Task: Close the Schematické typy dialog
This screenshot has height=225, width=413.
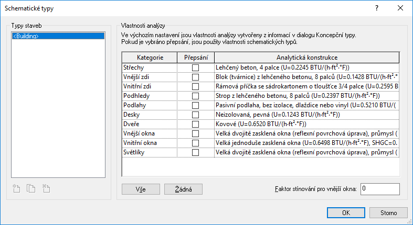Action: tap(400, 8)
